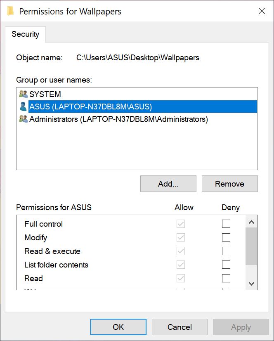Check Deny for Read & execute

point(226,251)
